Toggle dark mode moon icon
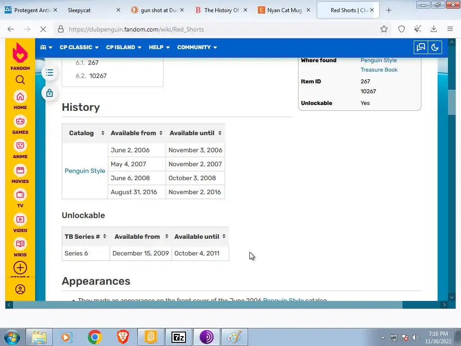 tap(435, 47)
